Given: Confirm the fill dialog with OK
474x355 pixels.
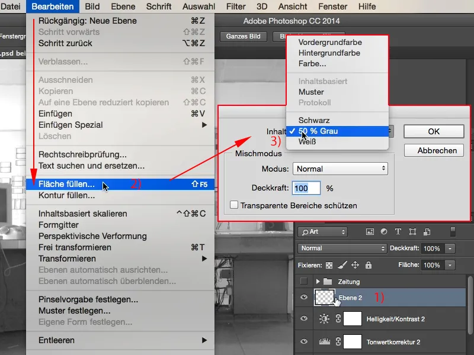Looking at the screenshot, I should 433,131.
